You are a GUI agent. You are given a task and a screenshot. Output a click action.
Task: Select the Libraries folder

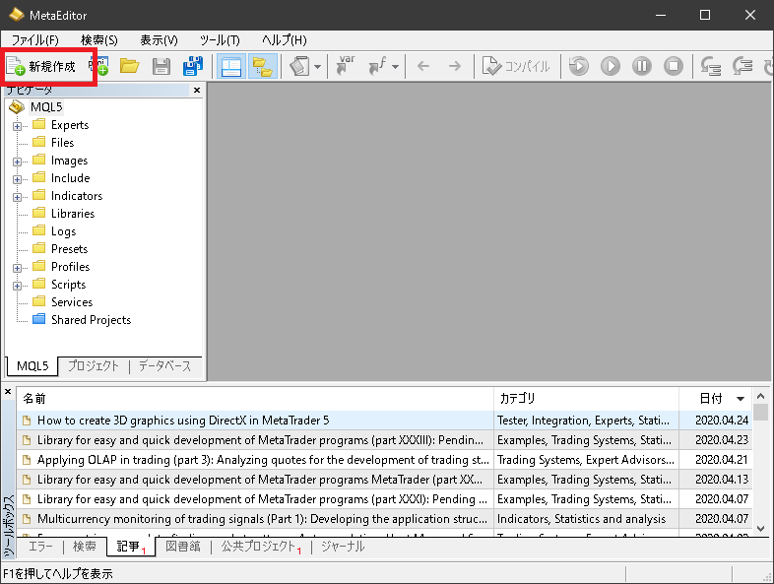coord(73,214)
